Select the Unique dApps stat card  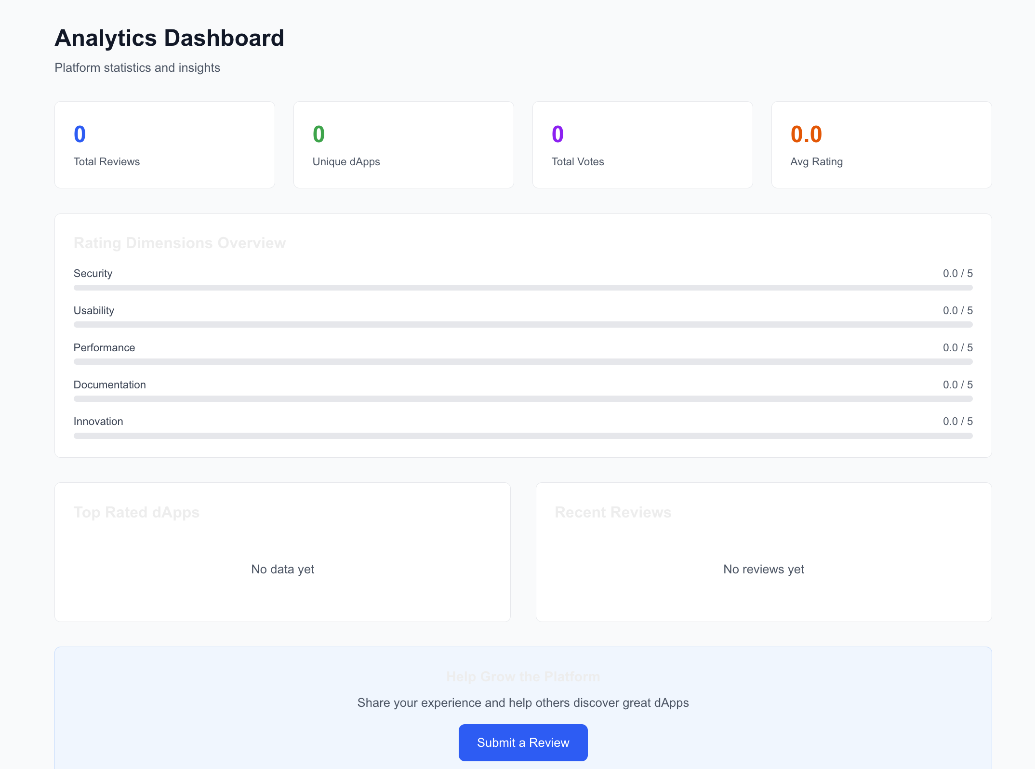pos(403,145)
